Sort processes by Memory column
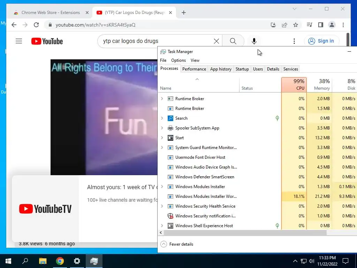Viewport: 357px width, 268px height. tap(319, 84)
